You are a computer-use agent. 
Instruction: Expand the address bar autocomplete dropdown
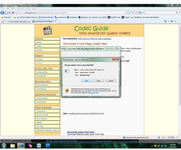tap(126, 13)
